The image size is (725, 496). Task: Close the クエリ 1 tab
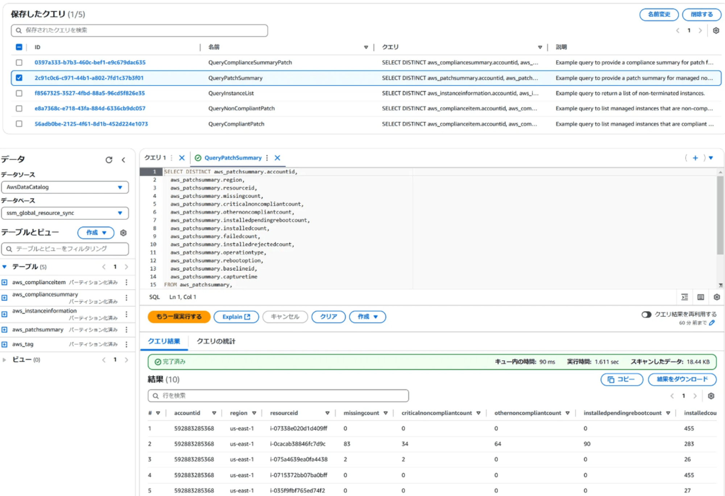click(x=182, y=158)
